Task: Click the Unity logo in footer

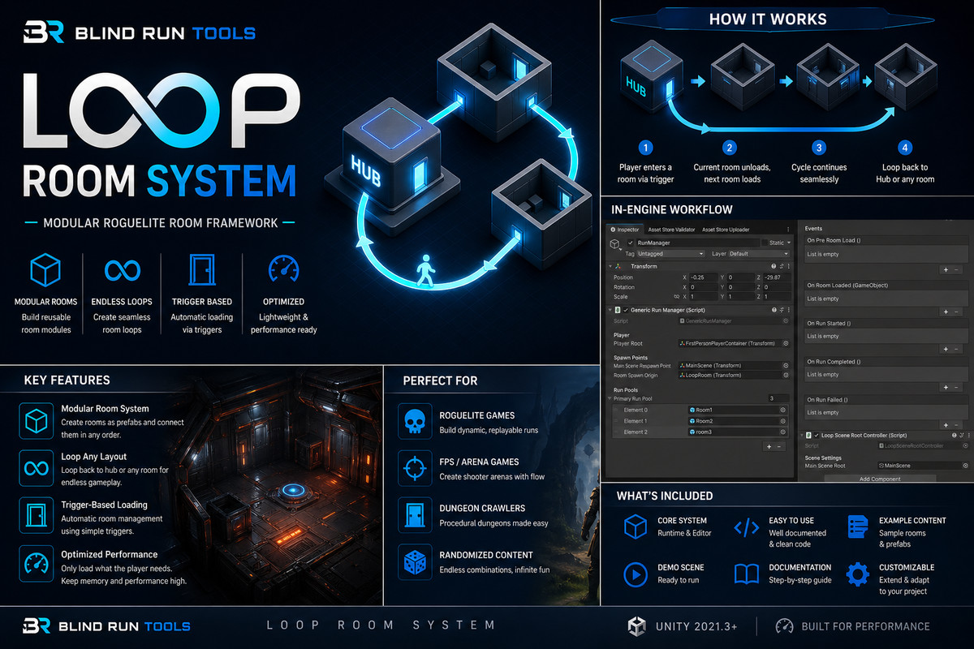Action: pyautogui.click(x=637, y=625)
